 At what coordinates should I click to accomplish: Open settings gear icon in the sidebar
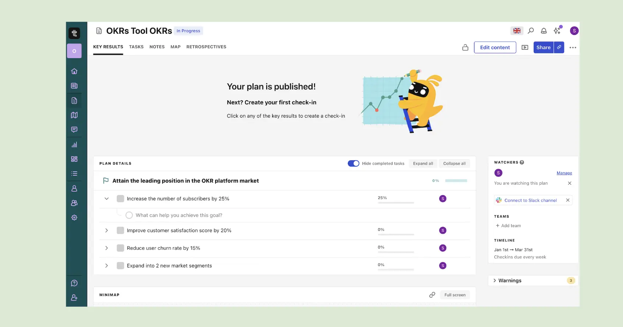pos(74,218)
